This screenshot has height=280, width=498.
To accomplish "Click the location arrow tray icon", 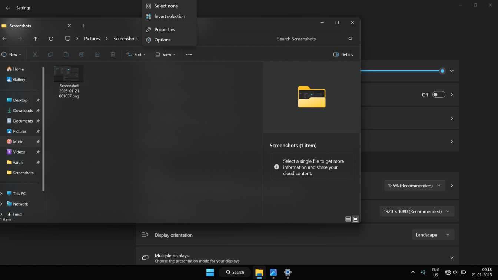I will tap(423, 272).
